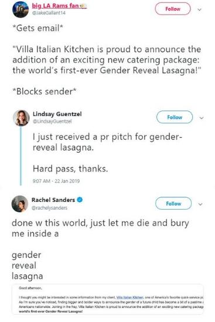Expand options chevron on Rachel Sanders tweet
Image resolution: width=215 pixels, height=322 pixels.
coord(200,204)
